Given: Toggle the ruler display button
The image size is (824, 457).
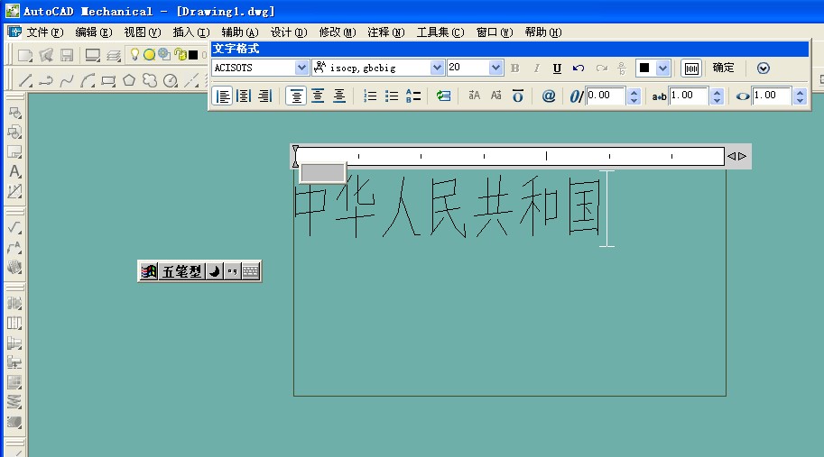Looking at the screenshot, I should (691, 69).
